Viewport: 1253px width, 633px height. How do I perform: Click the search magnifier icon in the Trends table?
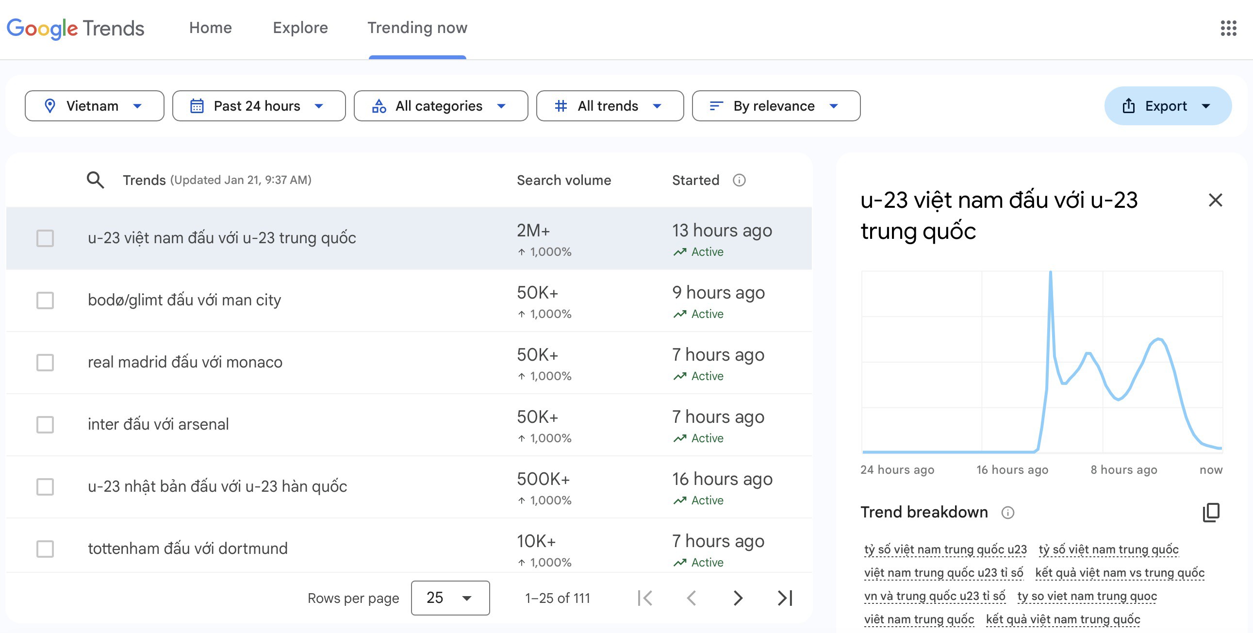coord(95,180)
